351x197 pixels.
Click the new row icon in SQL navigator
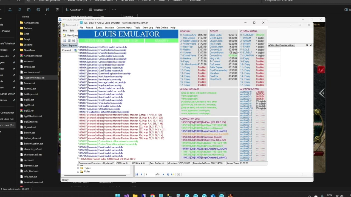[172, 174]
